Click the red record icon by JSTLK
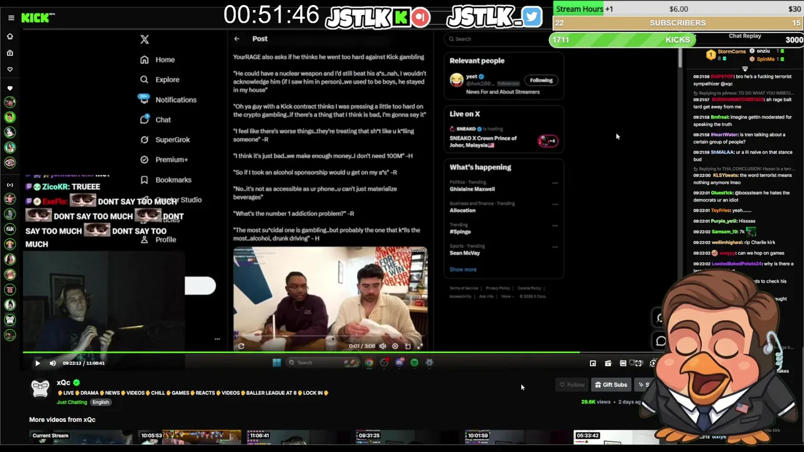The height and width of the screenshot is (452, 804). point(421,17)
